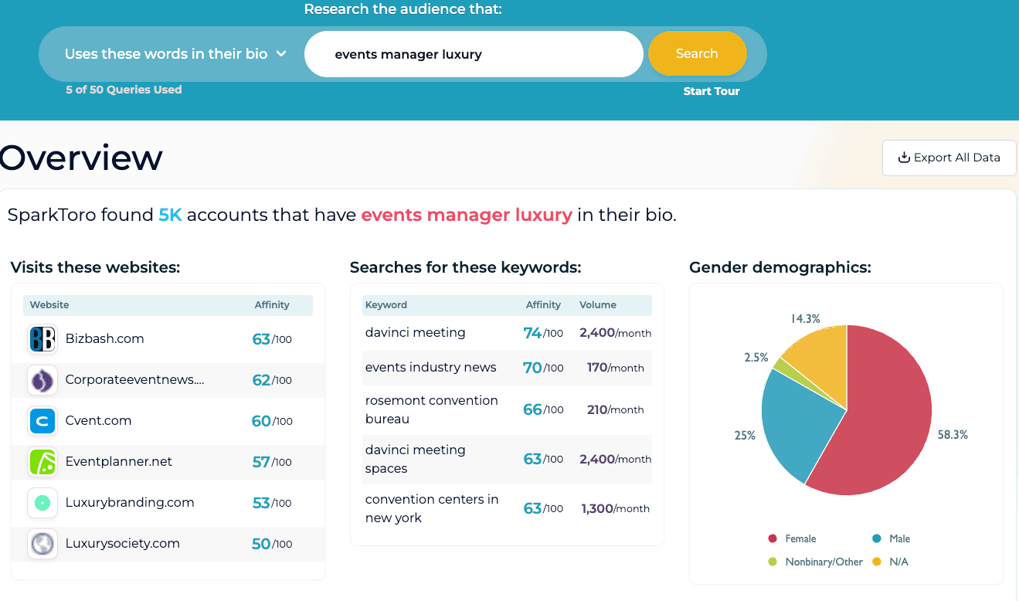This screenshot has height=601, width=1019.
Task: Click the 'davinci meeting spaces' keyword
Action: coord(415,460)
